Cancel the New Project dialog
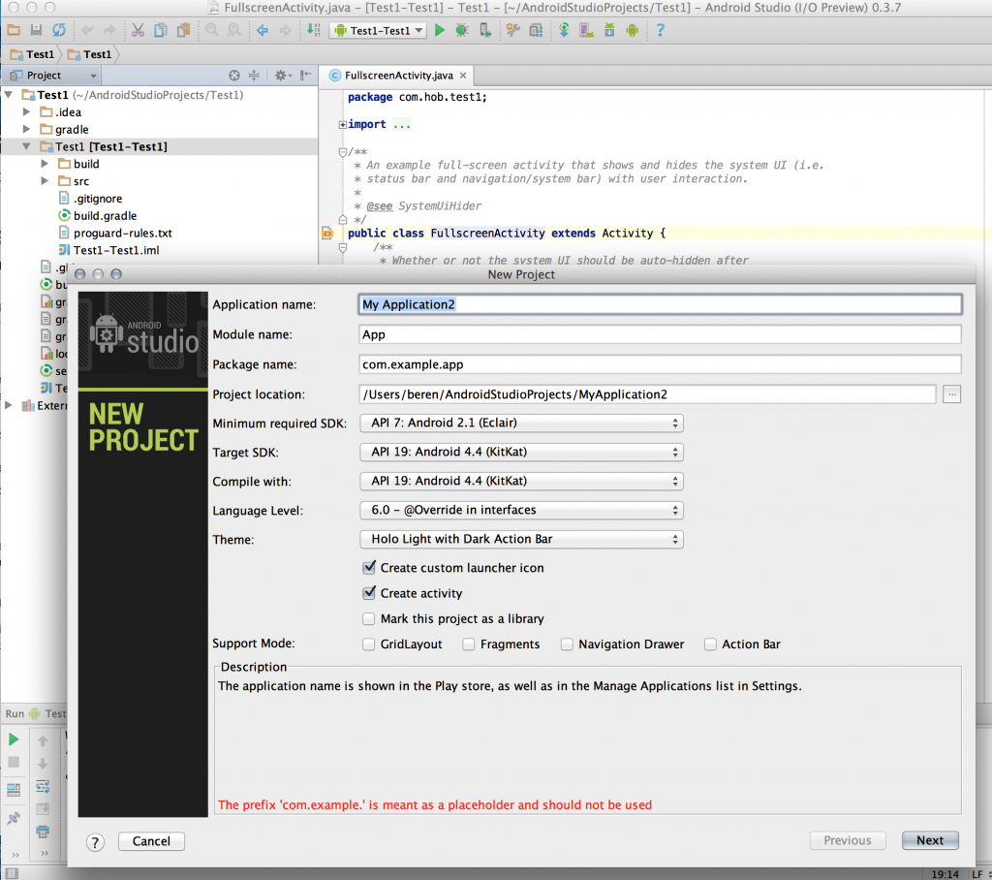Image resolution: width=992 pixels, height=880 pixels. pyautogui.click(x=150, y=841)
